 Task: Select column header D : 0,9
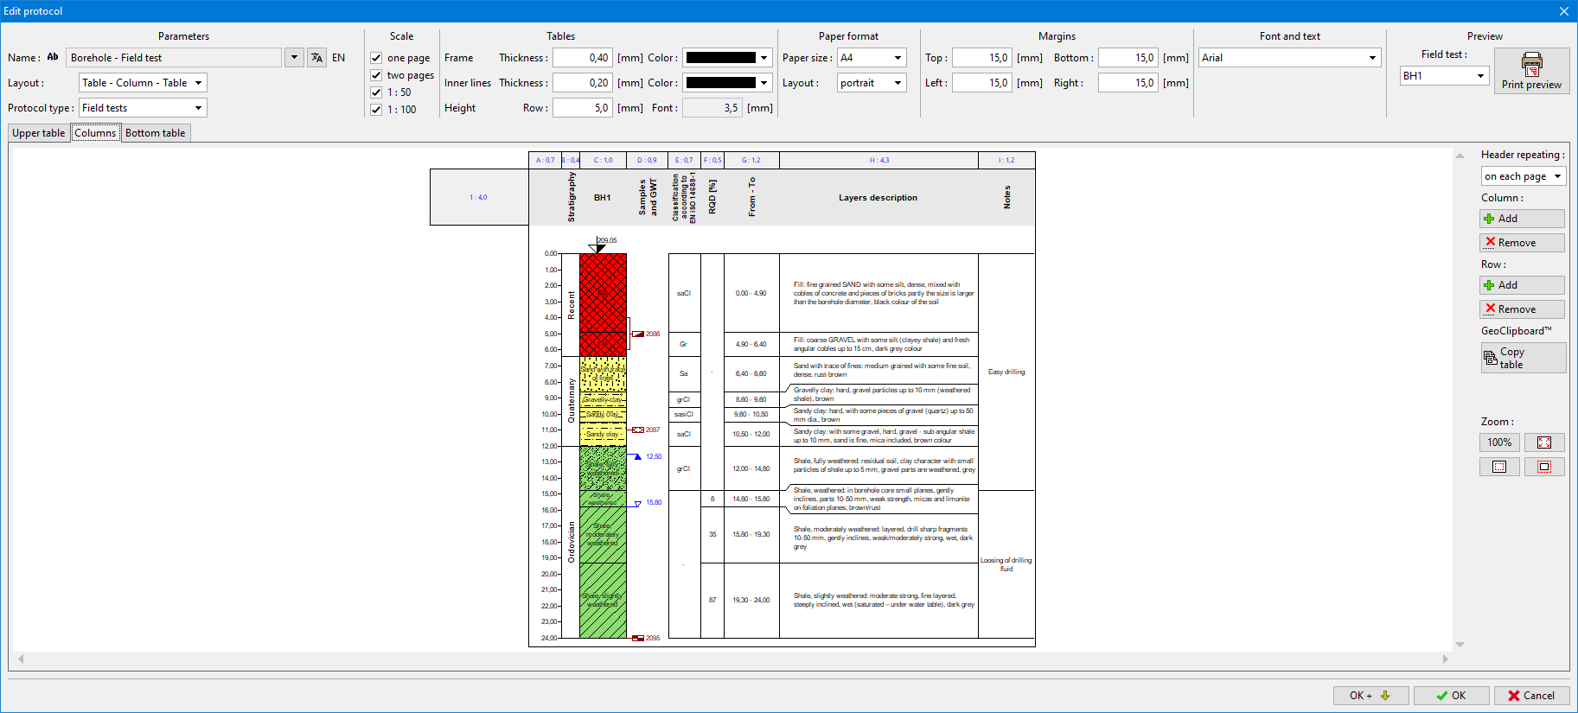[647, 160]
